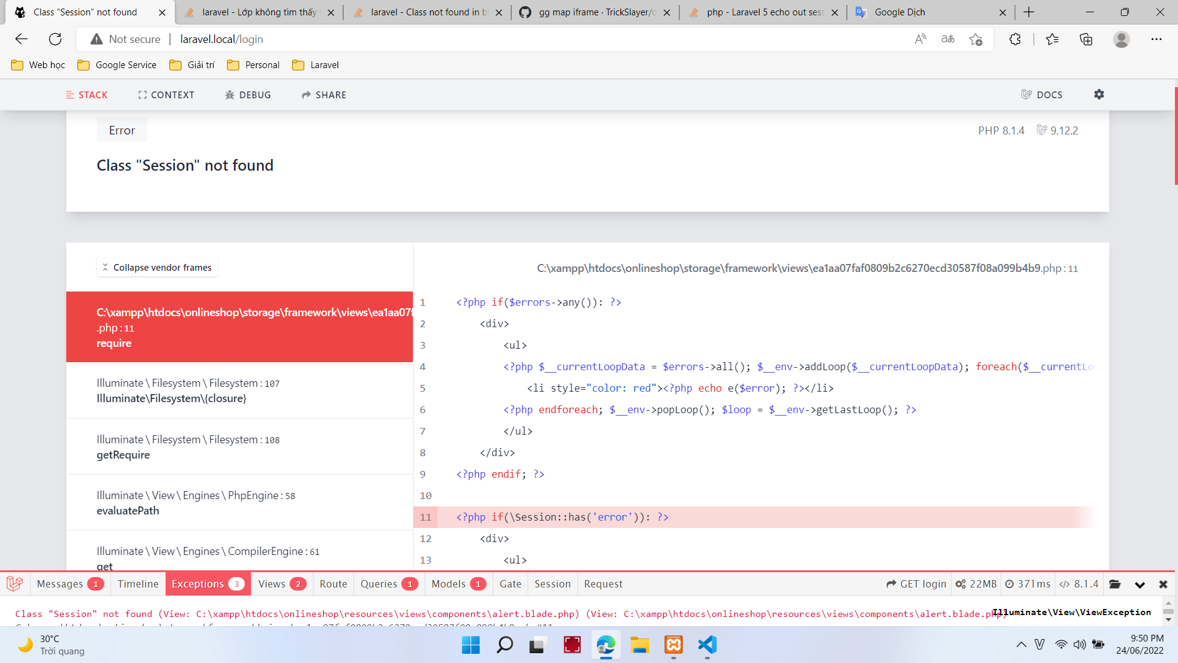Click the Exceptions tab icon badge

click(x=236, y=584)
